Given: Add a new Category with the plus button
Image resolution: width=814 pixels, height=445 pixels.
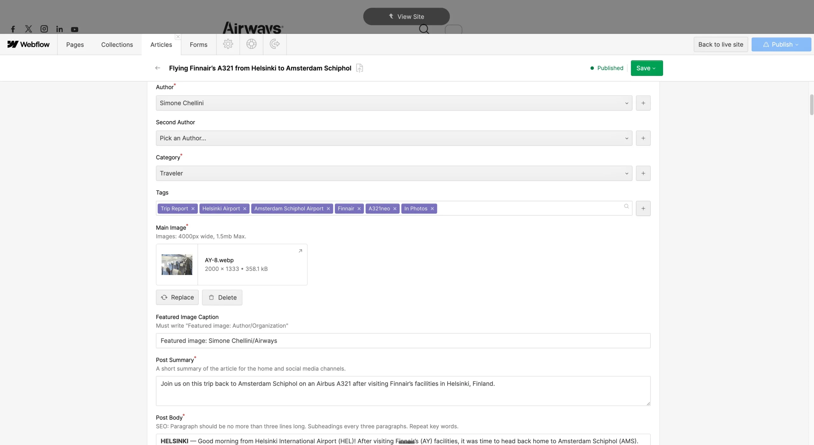Looking at the screenshot, I should (643, 173).
